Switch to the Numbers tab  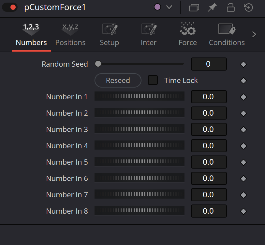[x=31, y=35]
